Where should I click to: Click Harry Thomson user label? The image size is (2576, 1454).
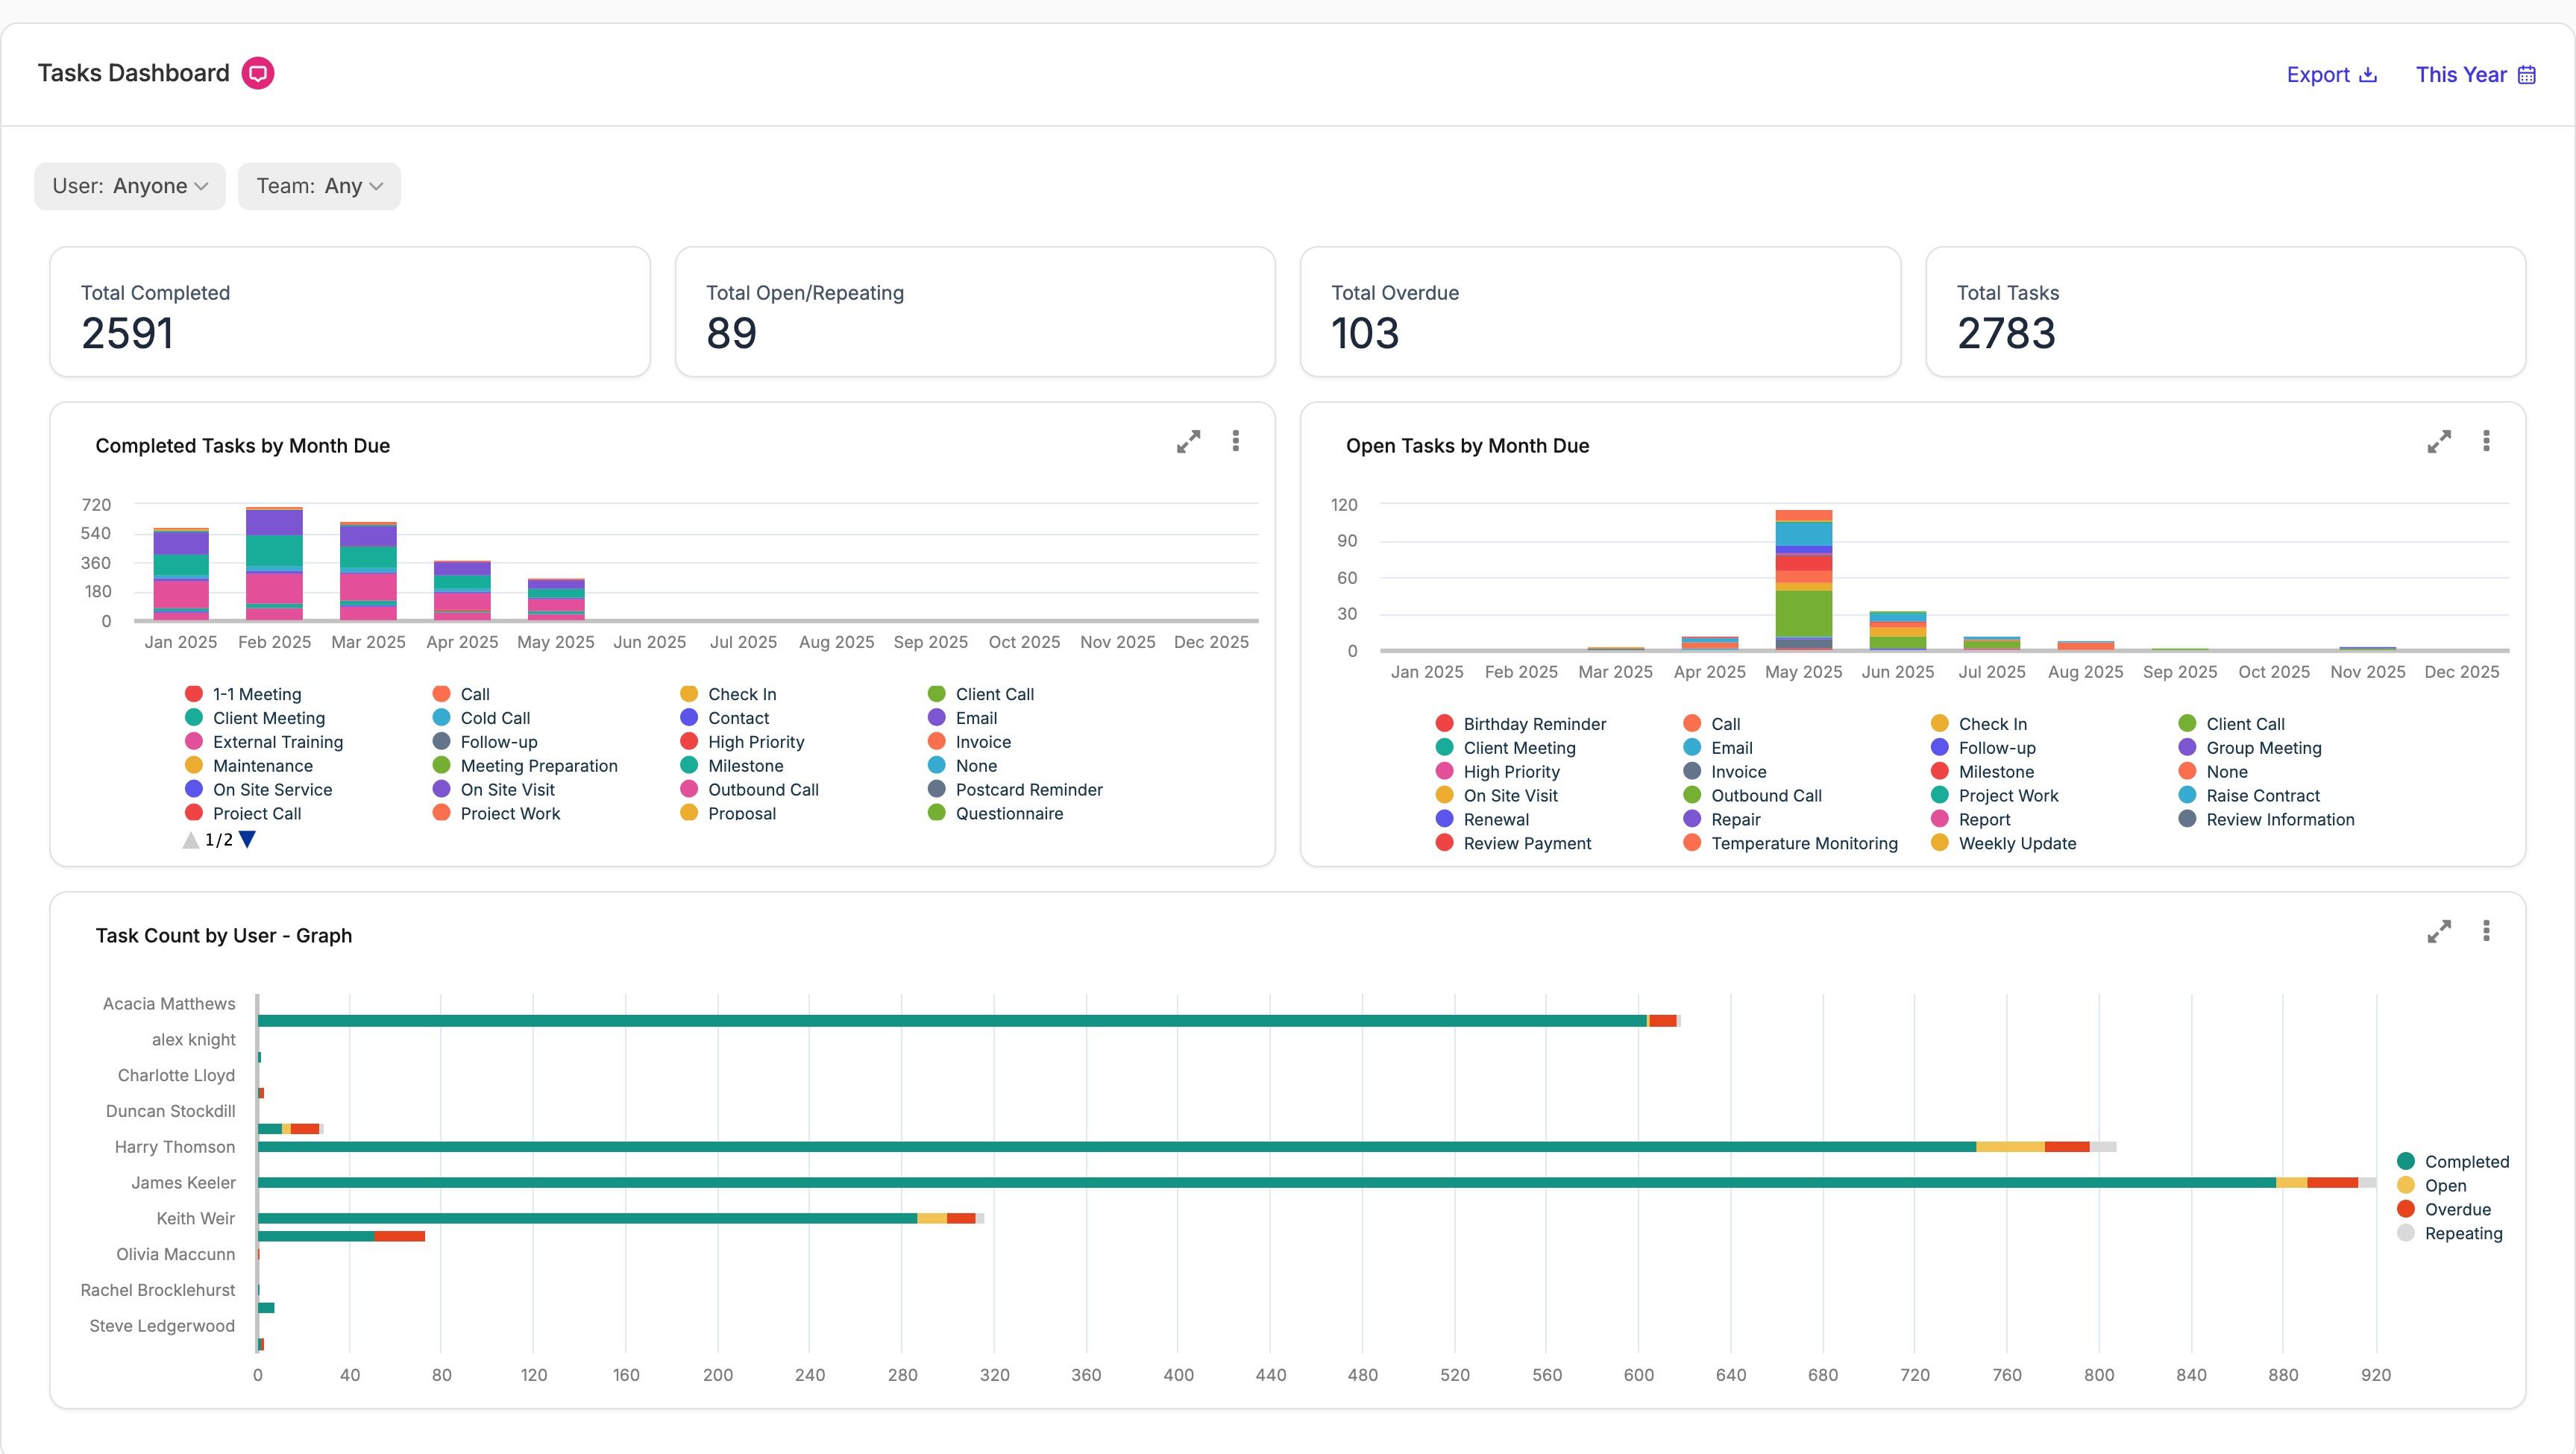pyautogui.click(x=175, y=1147)
